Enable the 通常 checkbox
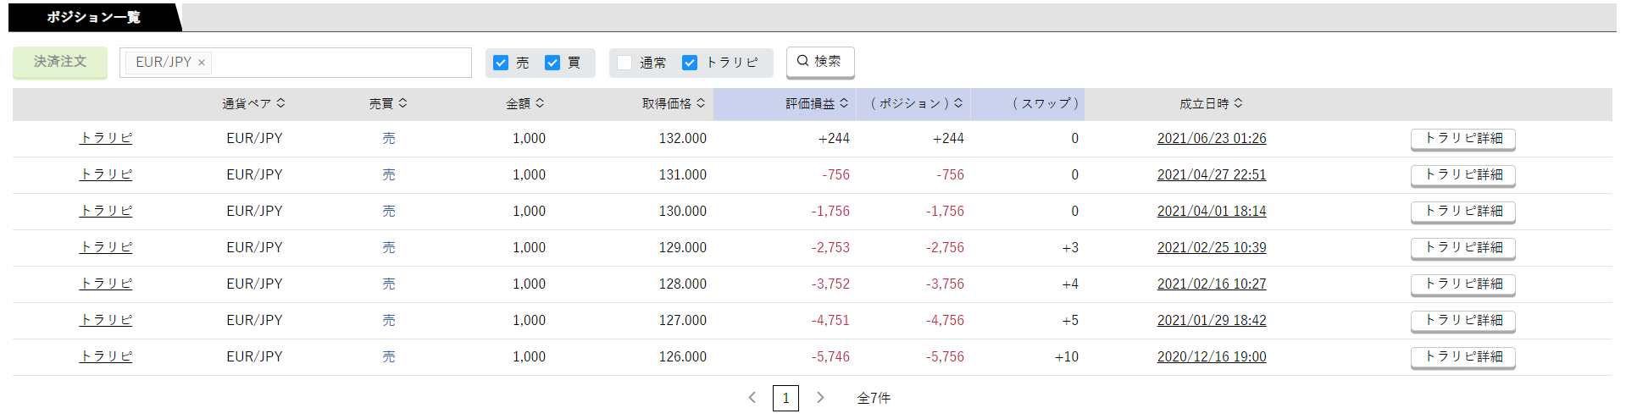This screenshot has width=1626, height=419. point(624,63)
